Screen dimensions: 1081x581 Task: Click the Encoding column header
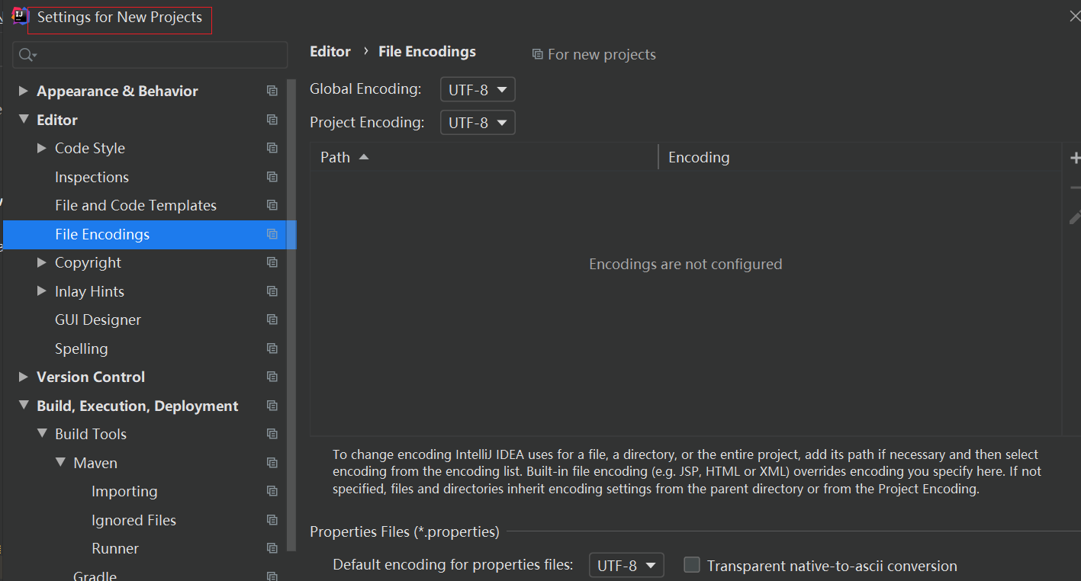pos(699,157)
